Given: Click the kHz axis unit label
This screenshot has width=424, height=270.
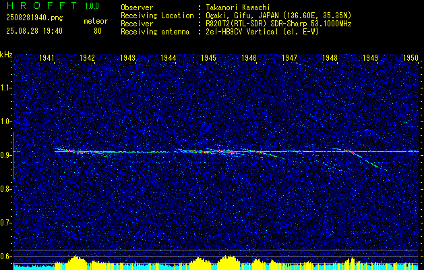Looking at the screenshot, I should (x=6, y=55).
